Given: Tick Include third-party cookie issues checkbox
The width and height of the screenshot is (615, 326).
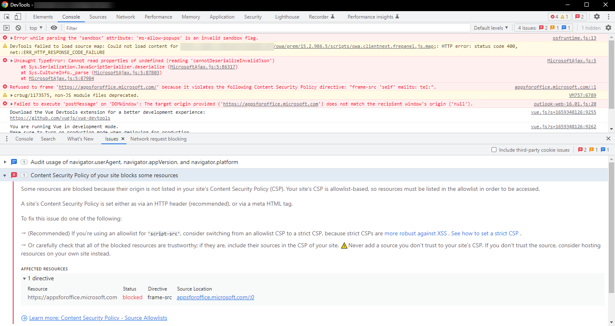Looking at the screenshot, I should pos(494,150).
